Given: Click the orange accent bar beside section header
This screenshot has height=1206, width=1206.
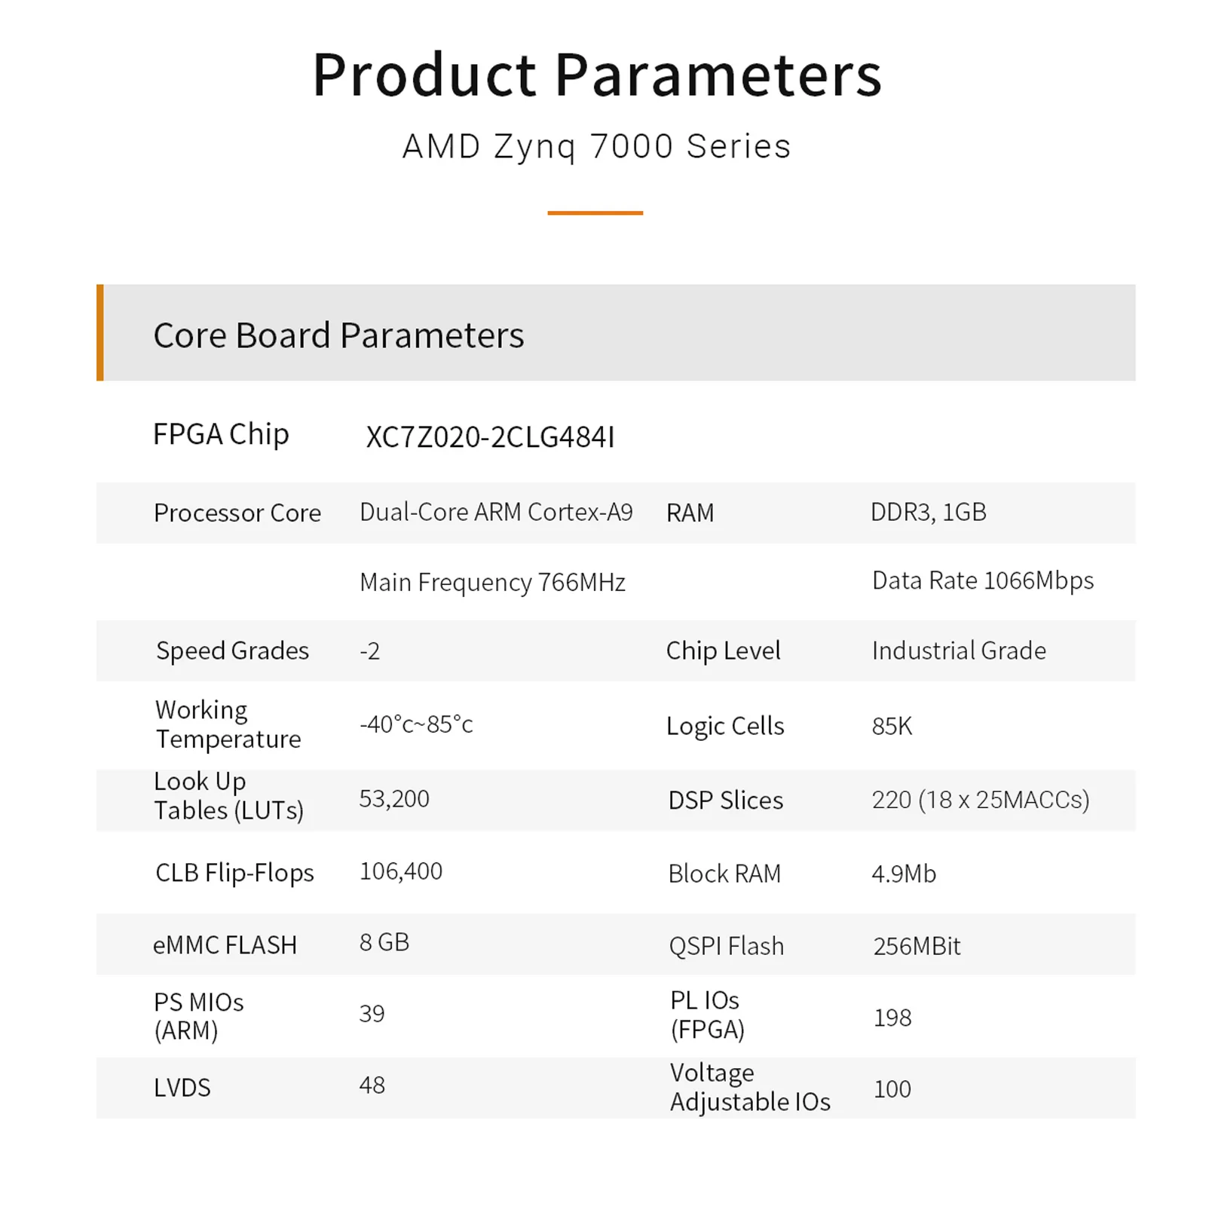Looking at the screenshot, I should pyautogui.click(x=100, y=332).
